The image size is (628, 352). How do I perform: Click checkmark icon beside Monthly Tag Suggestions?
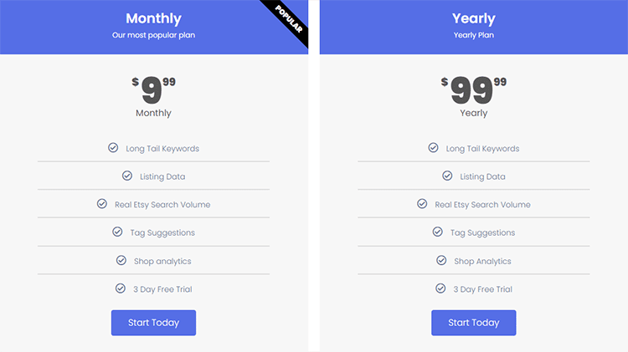click(117, 232)
